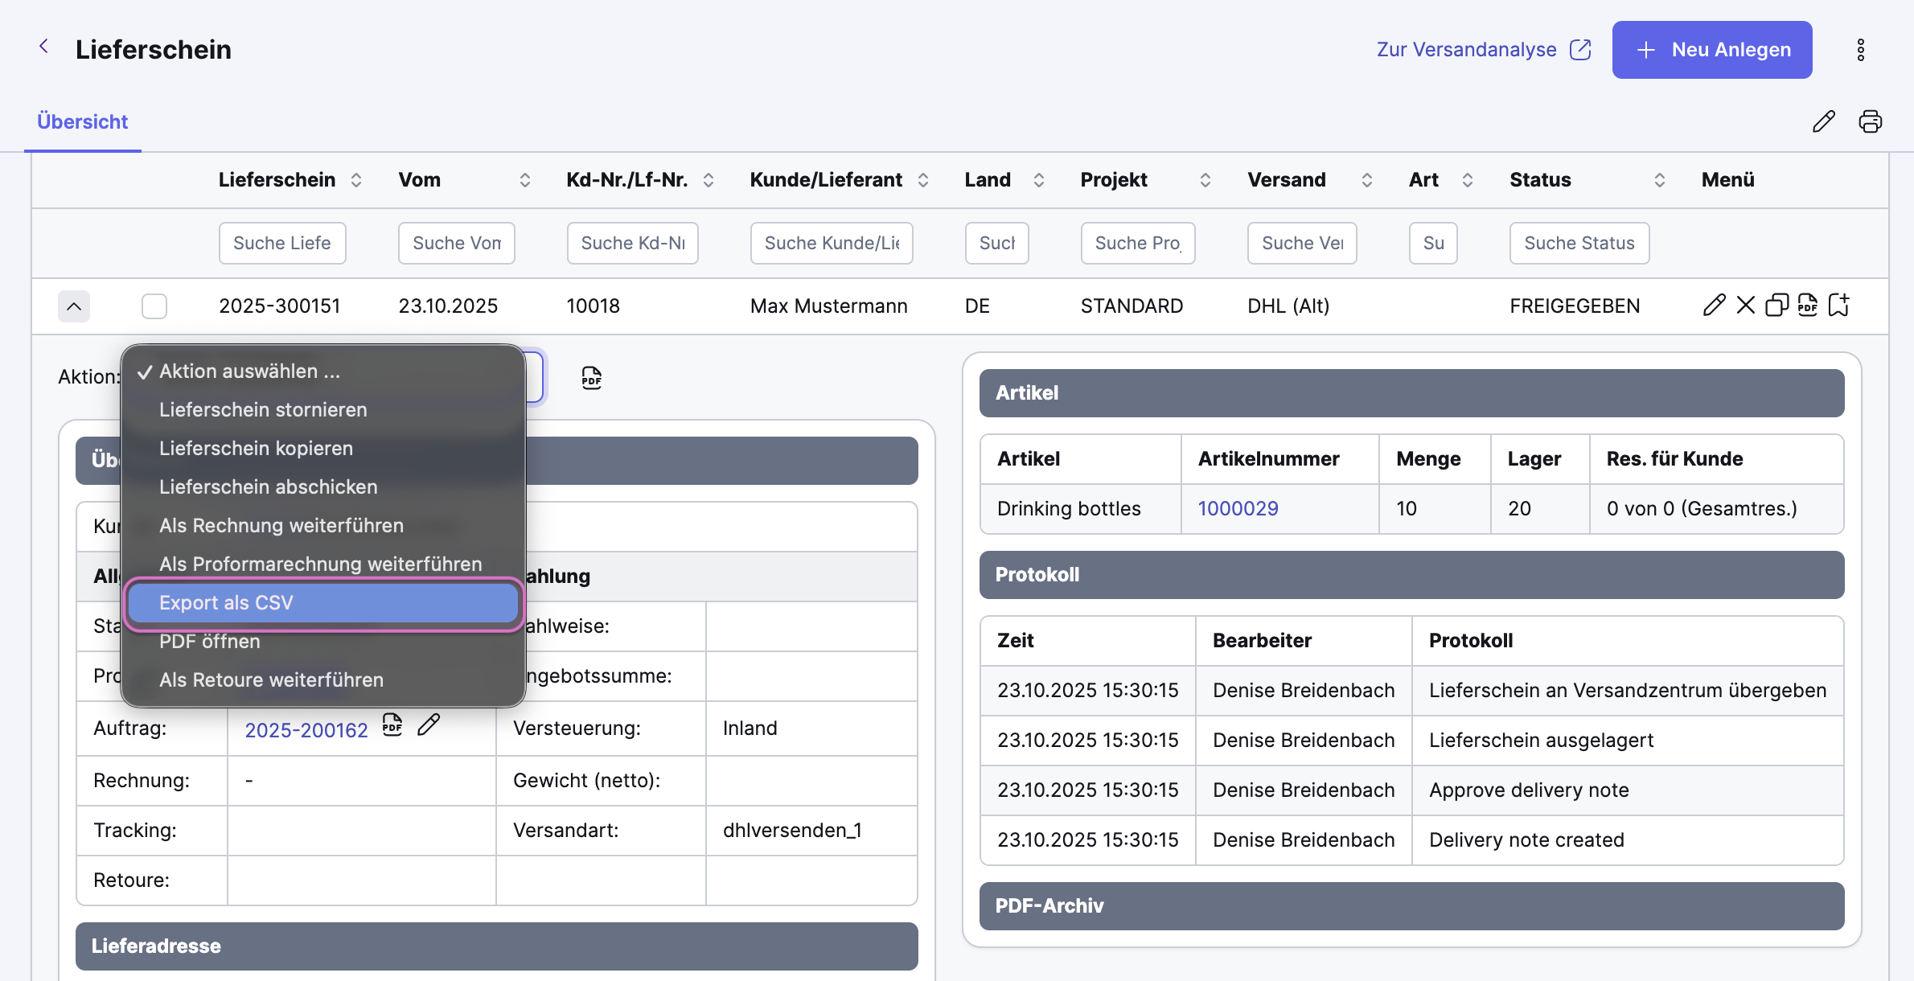Click the Neu Anlegen button
Viewport: 1914px width, 981px height.
1711,50
